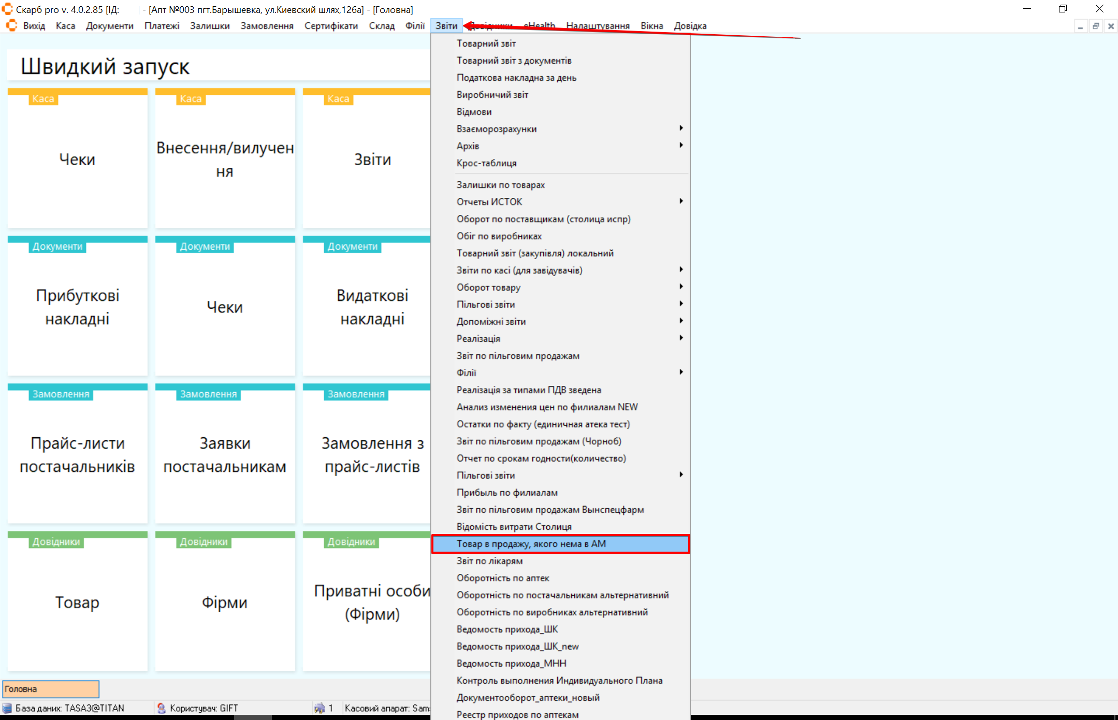The image size is (1118, 720).
Task: Open the Чеки tile under Каса
Action: pyautogui.click(x=77, y=159)
